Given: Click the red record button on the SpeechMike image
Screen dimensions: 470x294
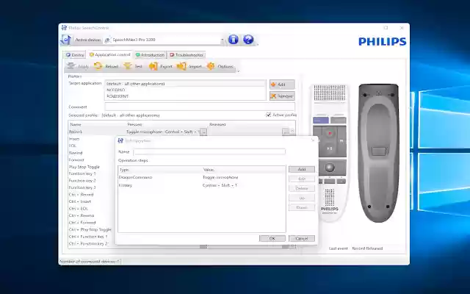Looking at the screenshot, I should coord(330,133).
